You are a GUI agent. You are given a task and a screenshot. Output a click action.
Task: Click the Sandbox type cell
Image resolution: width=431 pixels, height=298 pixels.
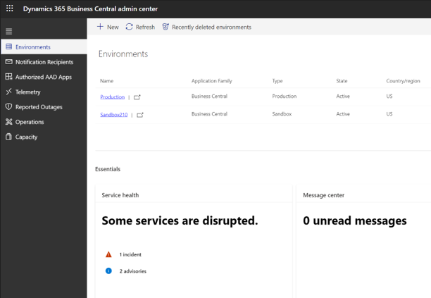coord(282,114)
